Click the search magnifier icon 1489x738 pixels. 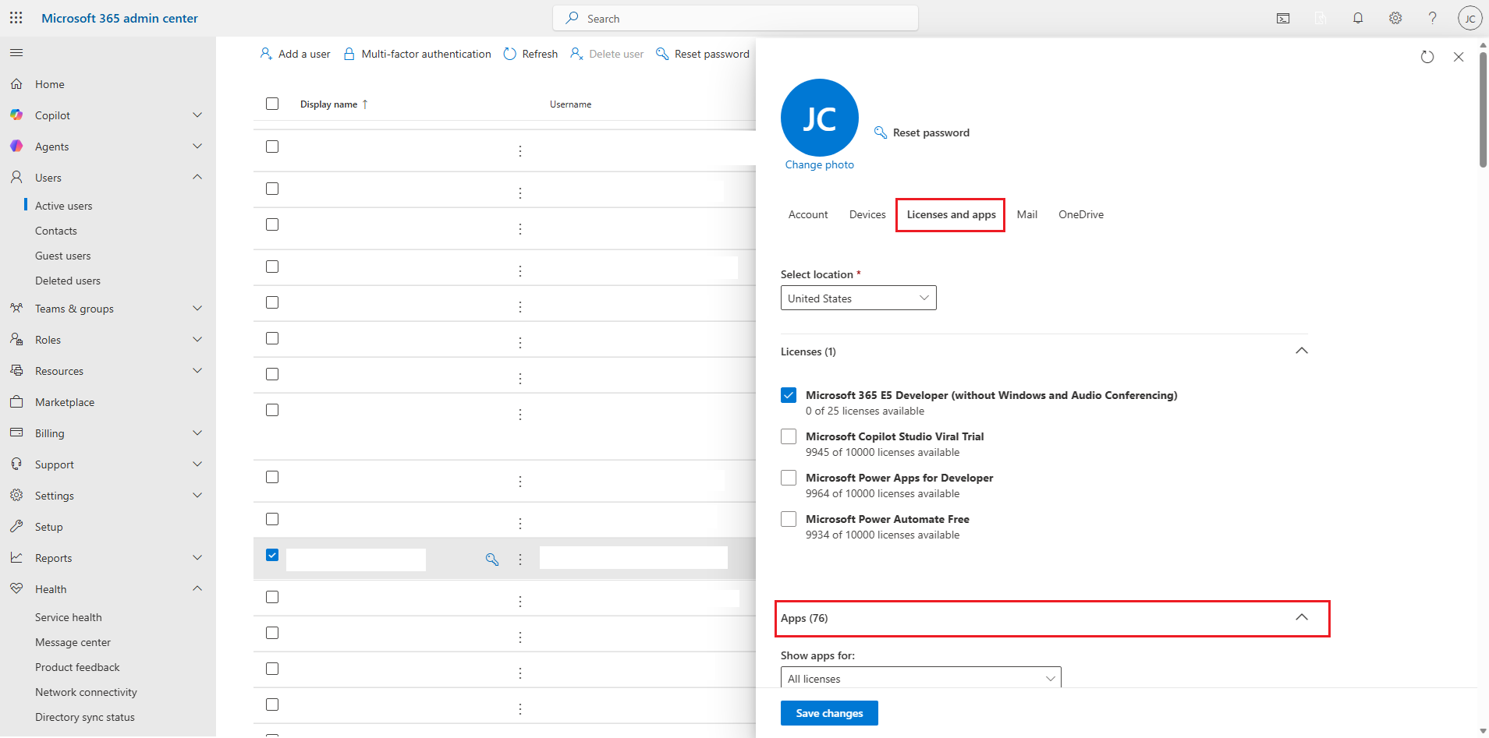click(573, 18)
